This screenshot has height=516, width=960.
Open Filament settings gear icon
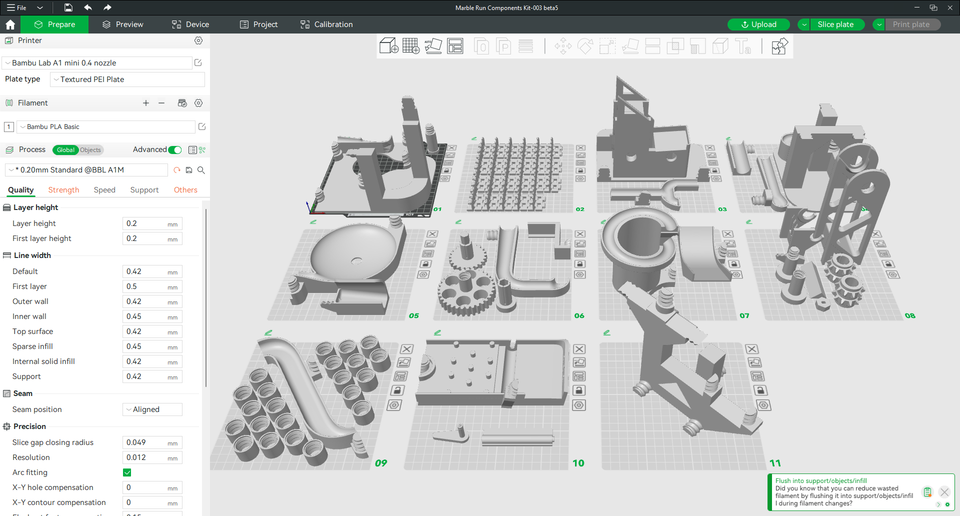coord(198,103)
